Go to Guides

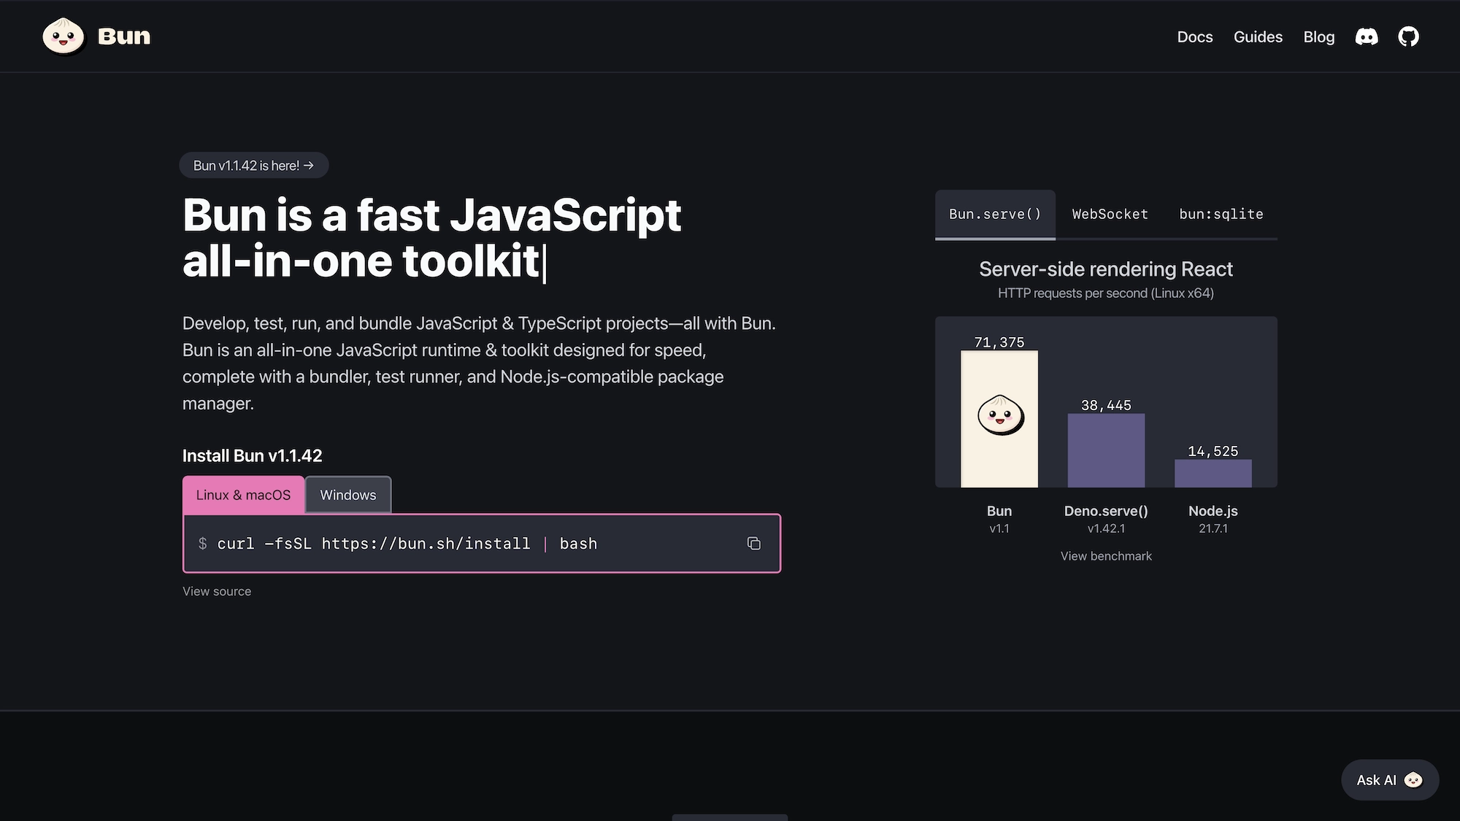coord(1258,36)
